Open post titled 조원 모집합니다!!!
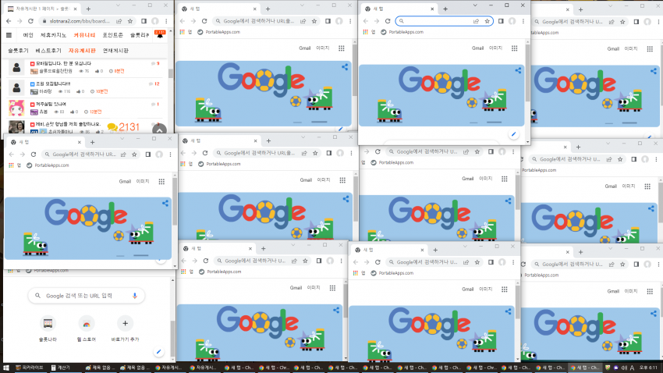663x373 pixels. tap(53, 83)
